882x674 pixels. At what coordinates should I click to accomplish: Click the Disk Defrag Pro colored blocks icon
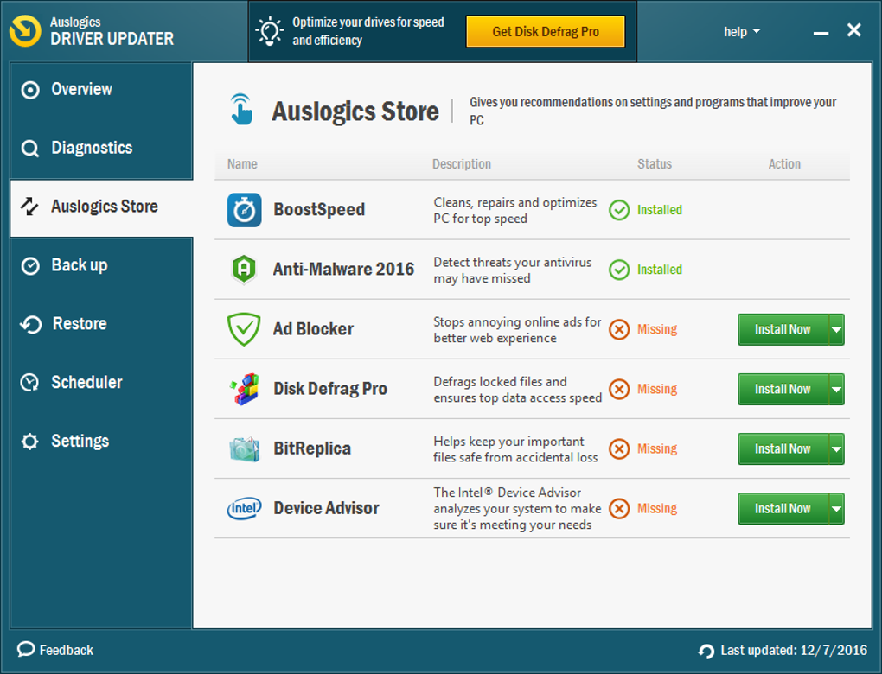(244, 389)
